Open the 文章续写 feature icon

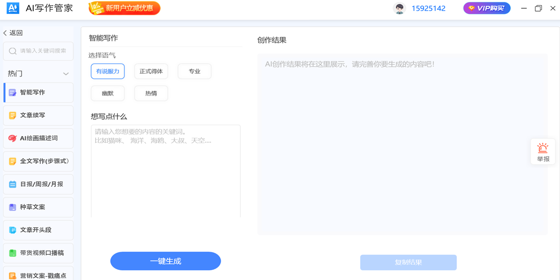(x=12, y=115)
